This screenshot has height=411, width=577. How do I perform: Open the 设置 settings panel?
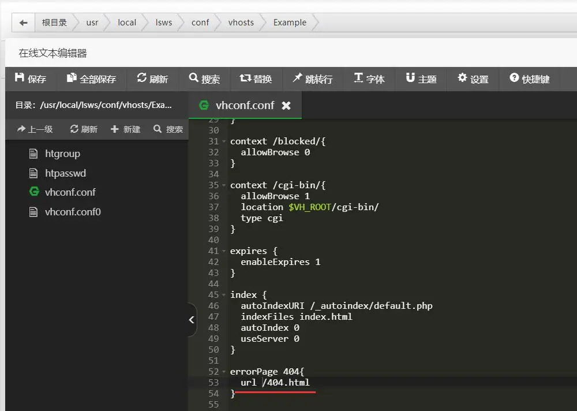[x=473, y=79]
